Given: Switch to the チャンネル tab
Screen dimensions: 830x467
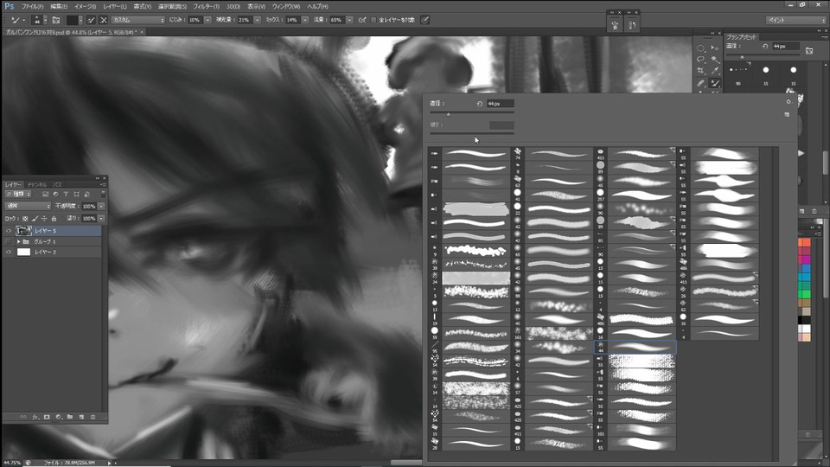Looking at the screenshot, I should pyautogui.click(x=37, y=184).
